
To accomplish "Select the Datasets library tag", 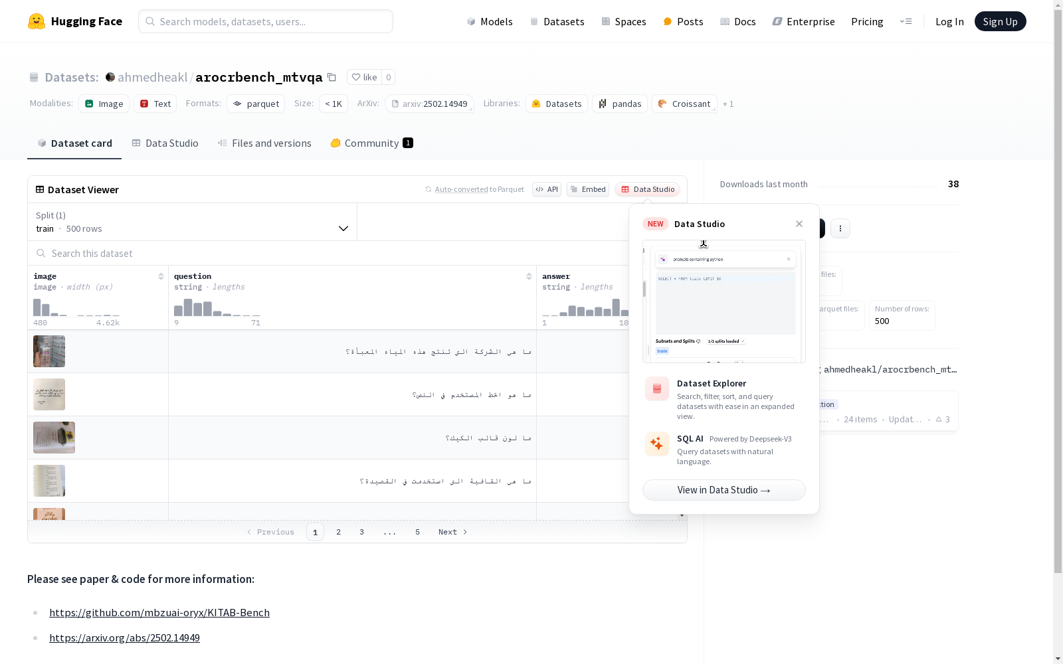I will pyautogui.click(x=557, y=104).
